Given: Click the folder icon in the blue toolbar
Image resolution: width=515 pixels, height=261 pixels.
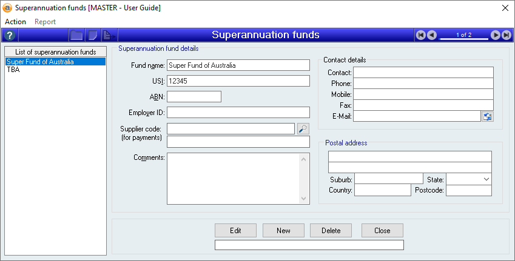Looking at the screenshot, I should point(76,35).
